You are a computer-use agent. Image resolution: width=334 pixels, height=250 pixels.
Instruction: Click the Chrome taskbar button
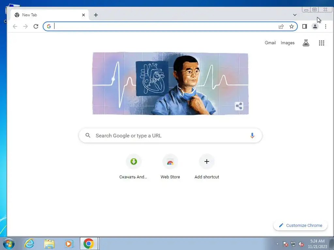pyautogui.click(x=89, y=243)
